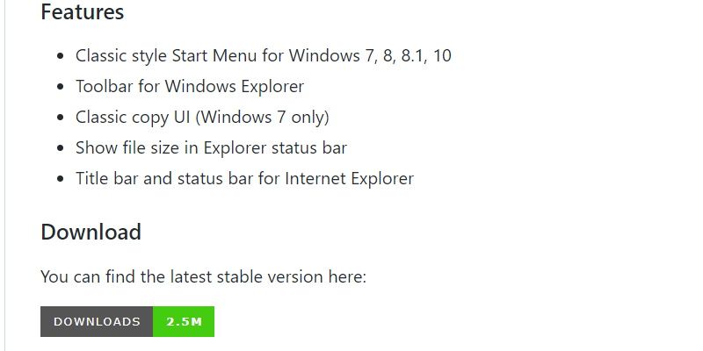The image size is (703, 351).
Task: Click the words Internet Explorer
Action: (x=349, y=178)
